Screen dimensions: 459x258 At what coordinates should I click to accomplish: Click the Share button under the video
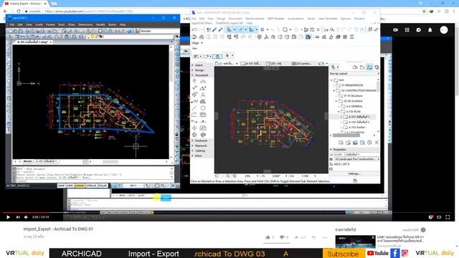click(x=300, y=237)
